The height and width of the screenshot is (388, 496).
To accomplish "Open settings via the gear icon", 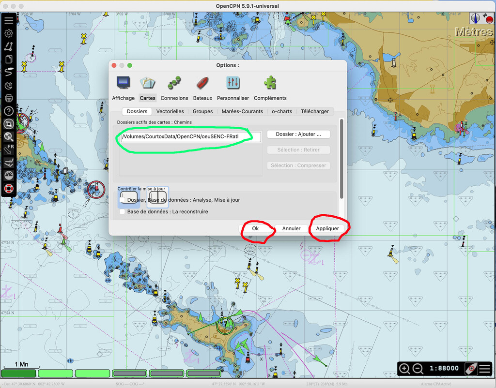I will tap(9, 33).
